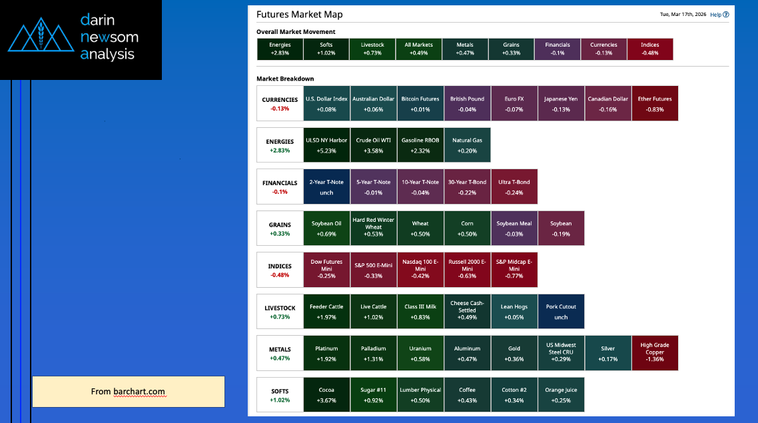Click the Orange Juice tile
The width and height of the screenshot is (758, 423).
(560, 394)
